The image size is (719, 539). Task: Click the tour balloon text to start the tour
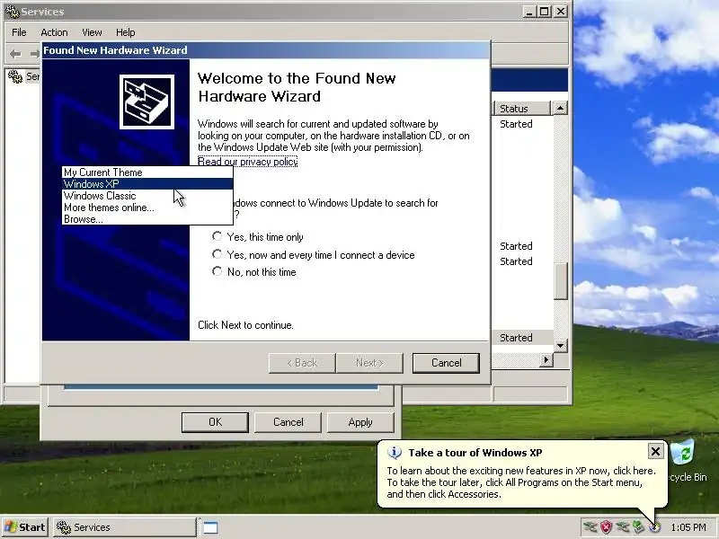(521, 482)
